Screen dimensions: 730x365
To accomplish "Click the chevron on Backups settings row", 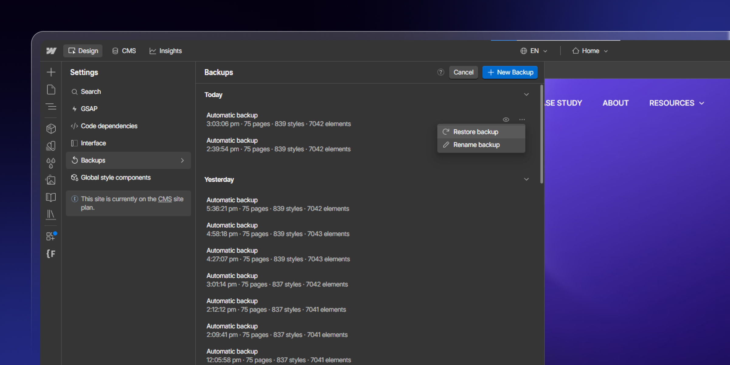I will click(182, 160).
